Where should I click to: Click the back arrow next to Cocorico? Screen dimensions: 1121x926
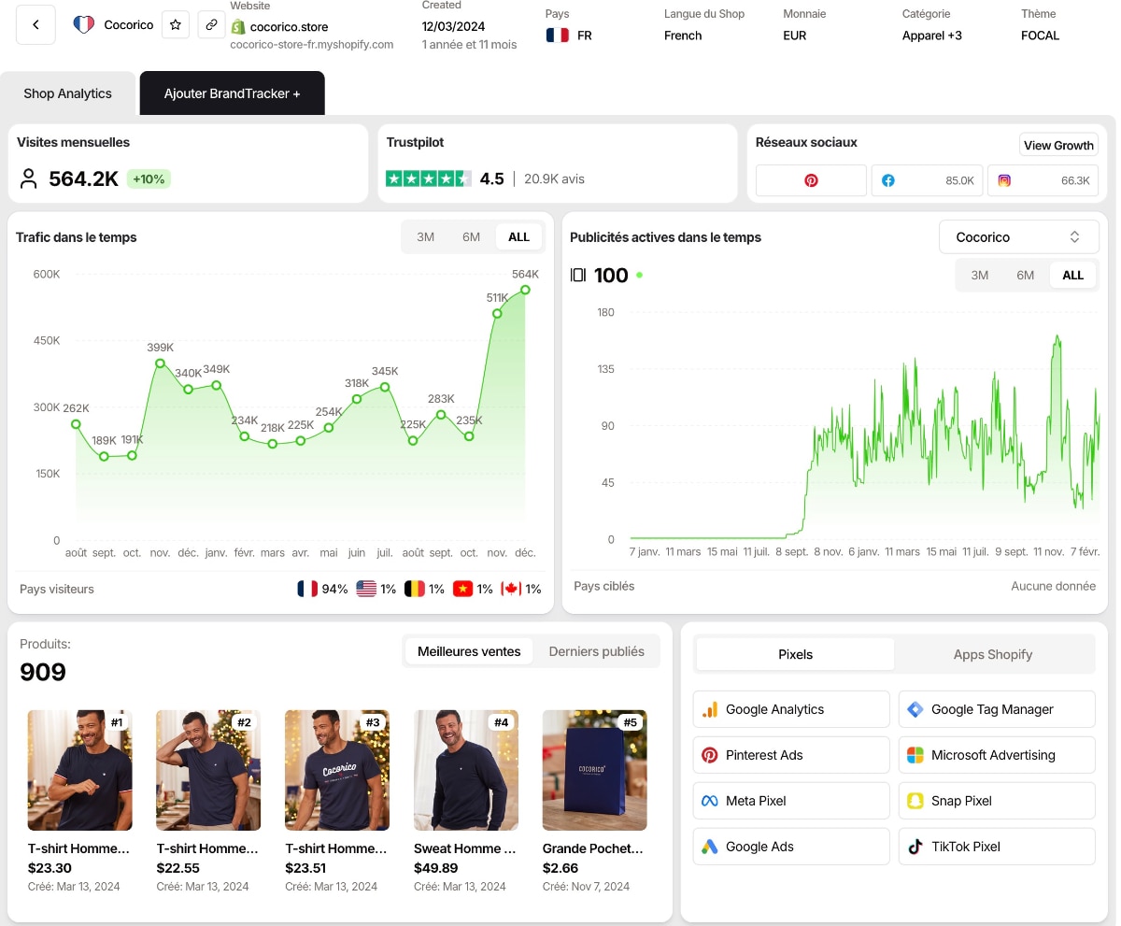35,24
